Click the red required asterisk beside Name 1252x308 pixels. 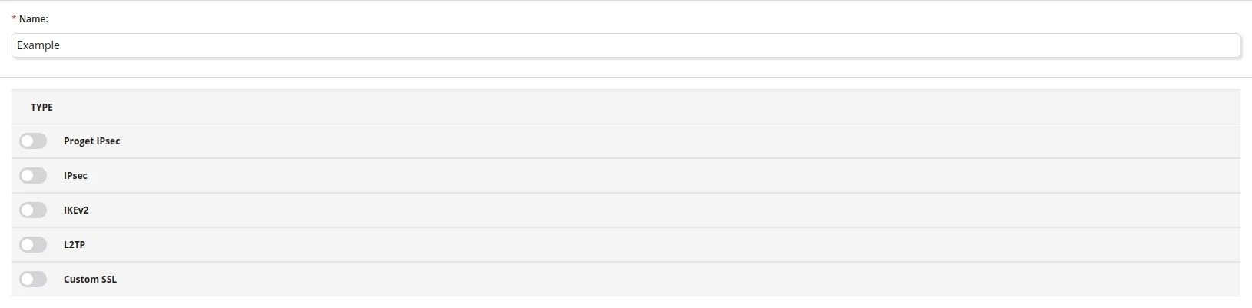coord(14,18)
